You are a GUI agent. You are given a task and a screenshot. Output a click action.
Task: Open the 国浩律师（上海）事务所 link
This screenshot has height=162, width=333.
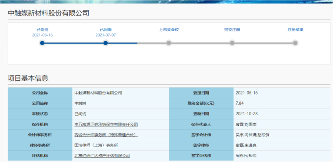96,145
